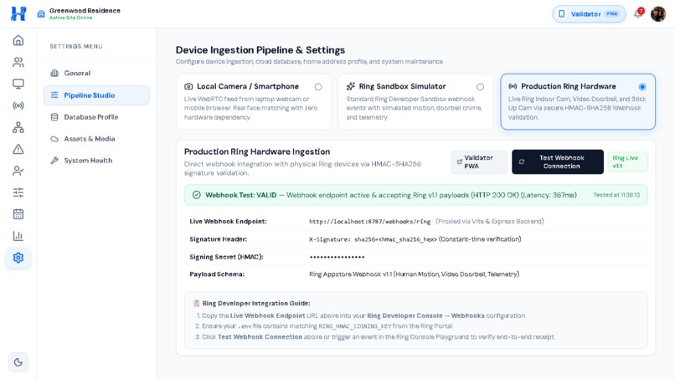Toggle dark mode moon icon
Image resolution: width=675 pixels, height=379 pixels.
point(18,362)
